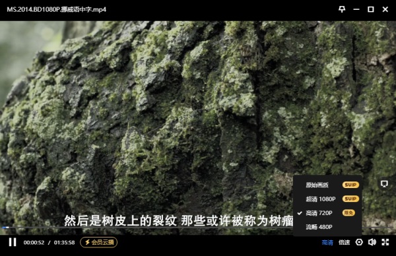Open the settings hexagon icon

359,242
